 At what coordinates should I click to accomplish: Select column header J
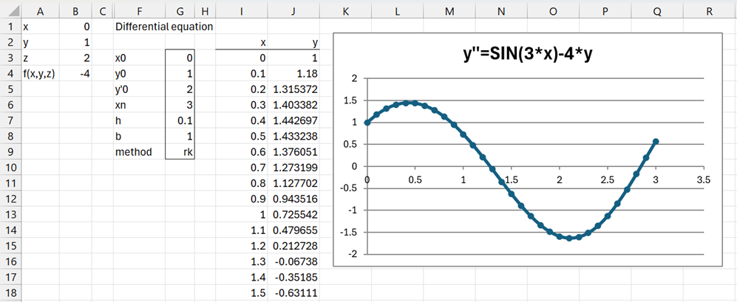click(x=293, y=13)
